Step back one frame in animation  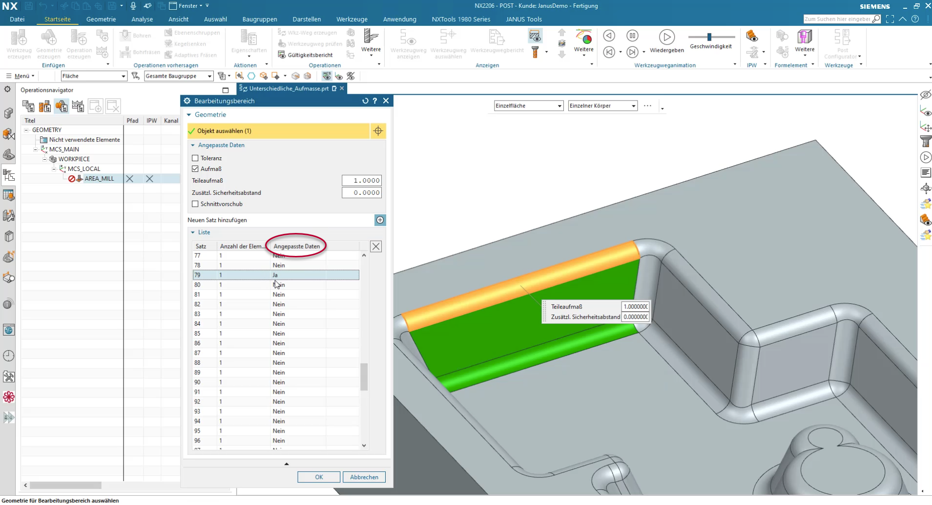click(x=609, y=52)
